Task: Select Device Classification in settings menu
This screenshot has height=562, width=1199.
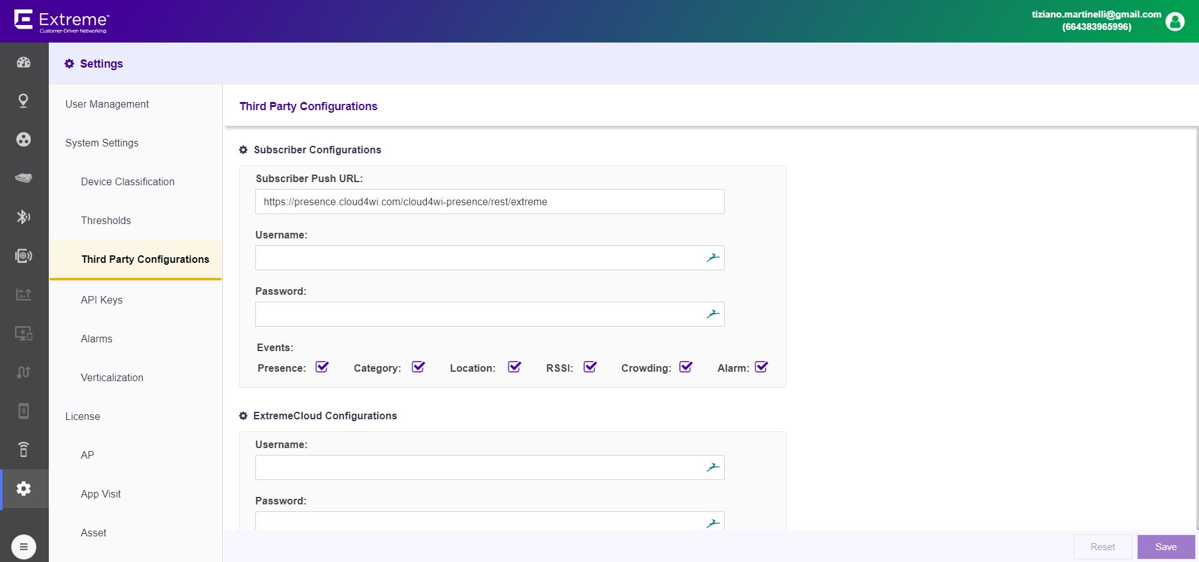Action: (x=128, y=181)
